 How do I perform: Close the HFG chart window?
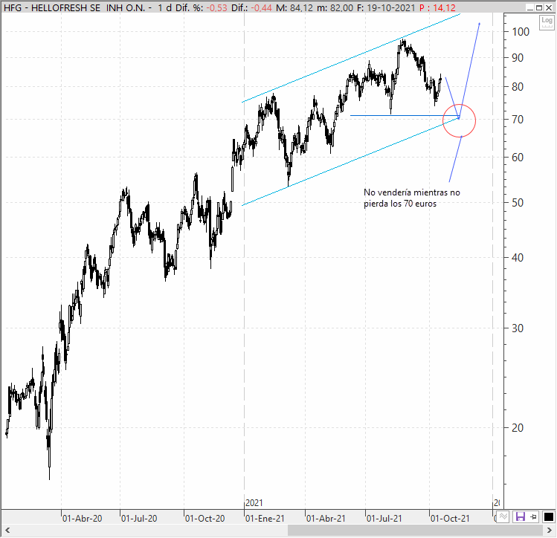pyautogui.click(x=549, y=7)
